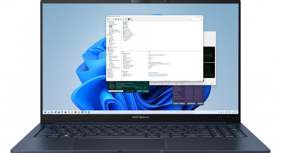Select CPU in the left tree

[111, 36]
